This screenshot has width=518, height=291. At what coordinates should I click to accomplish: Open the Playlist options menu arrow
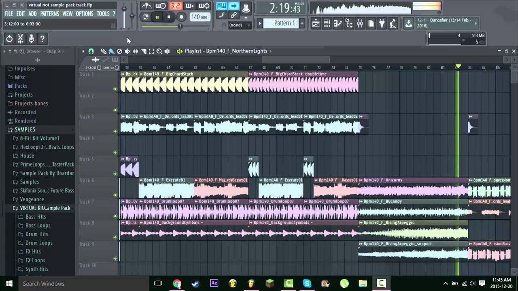(83, 51)
